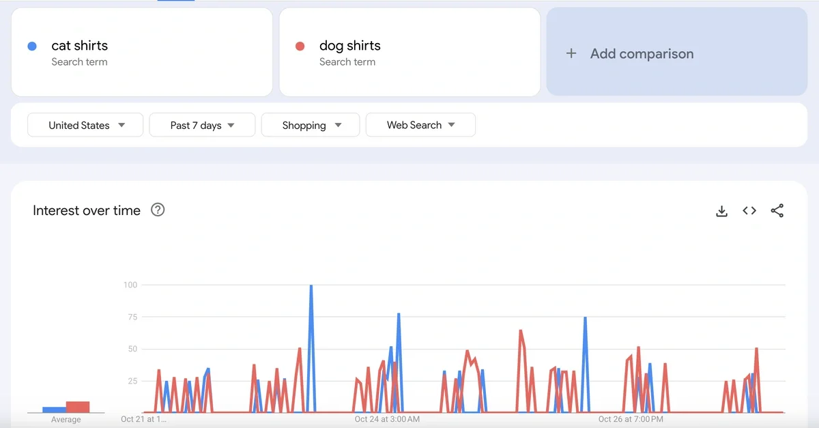The image size is (819, 428).
Task: Share the Interest over time chart
Action: [x=777, y=211]
